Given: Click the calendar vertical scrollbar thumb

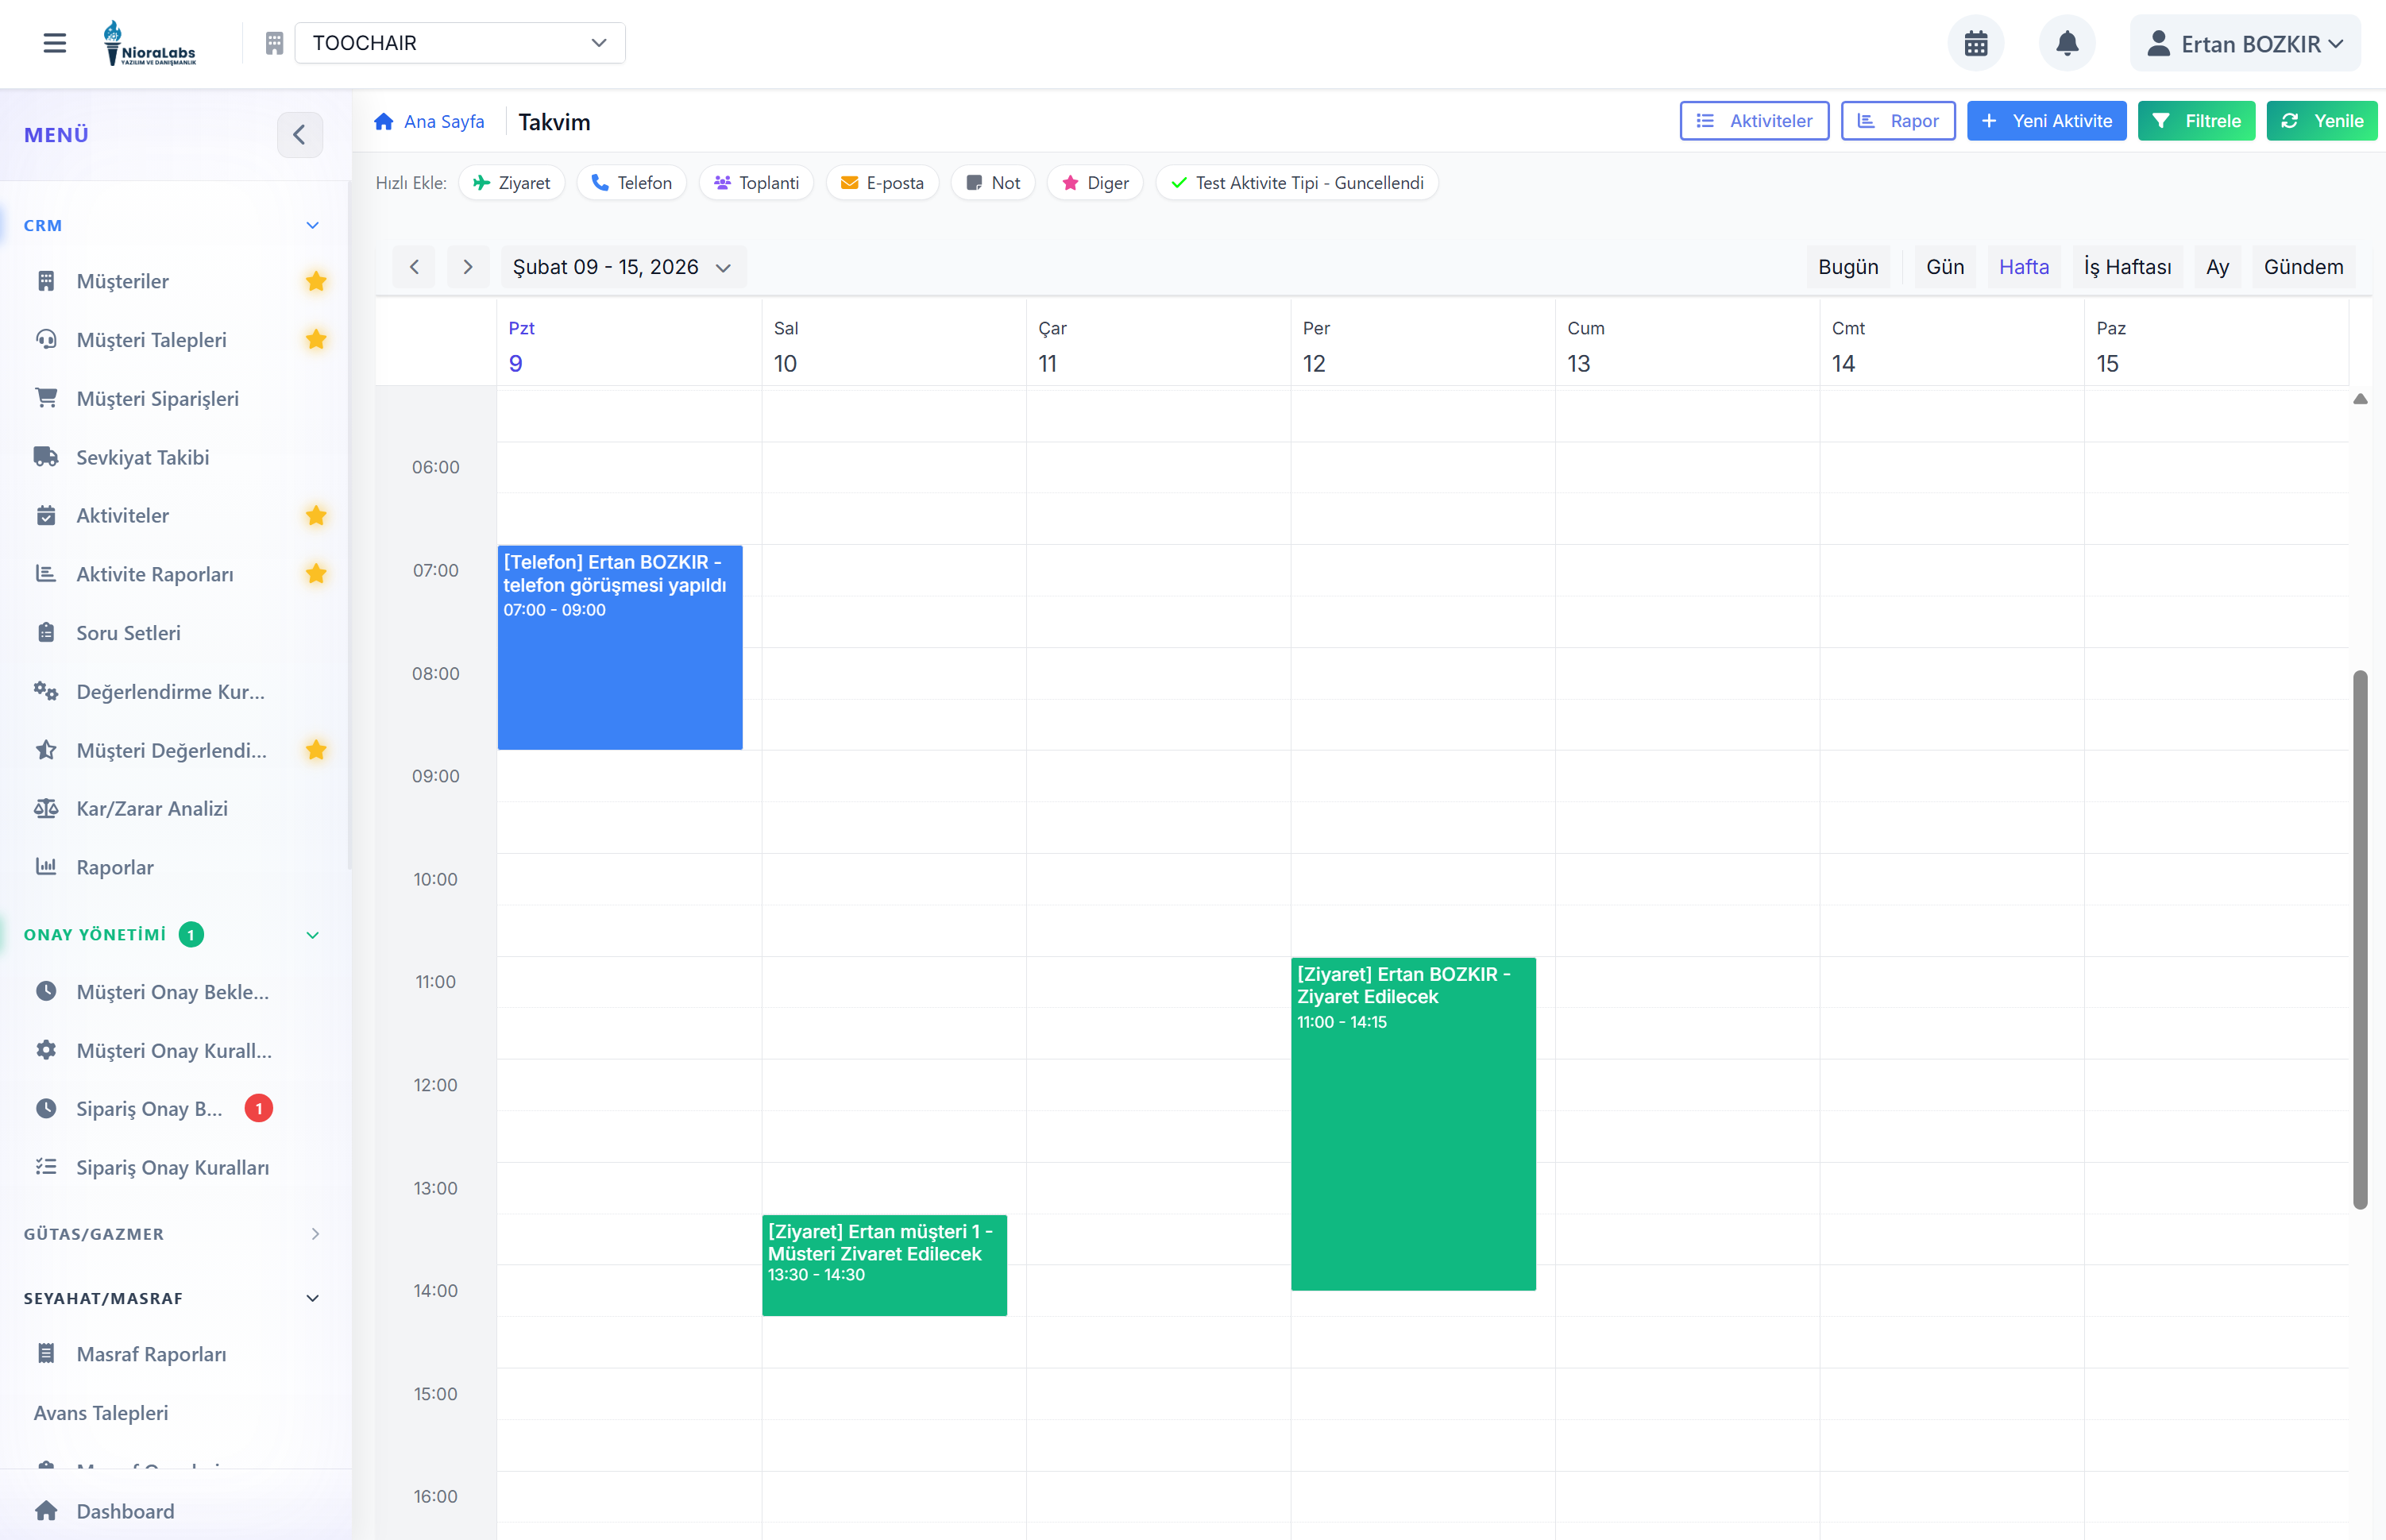Looking at the screenshot, I should pos(2360,940).
